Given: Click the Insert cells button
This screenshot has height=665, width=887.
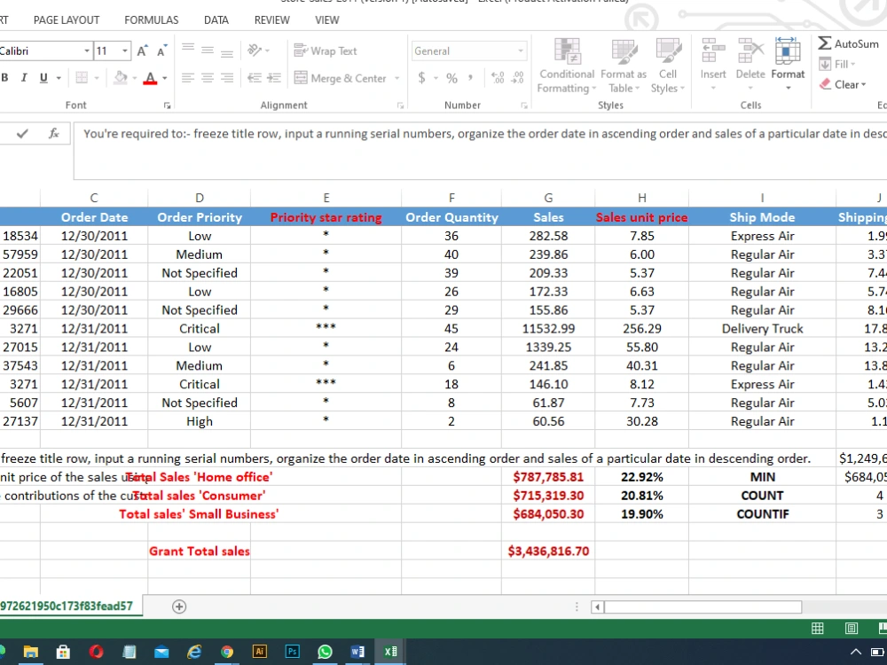Looking at the screenshot, I should click(x=713, y=65).
